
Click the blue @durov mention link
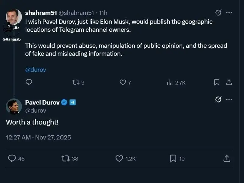(36, 70)
